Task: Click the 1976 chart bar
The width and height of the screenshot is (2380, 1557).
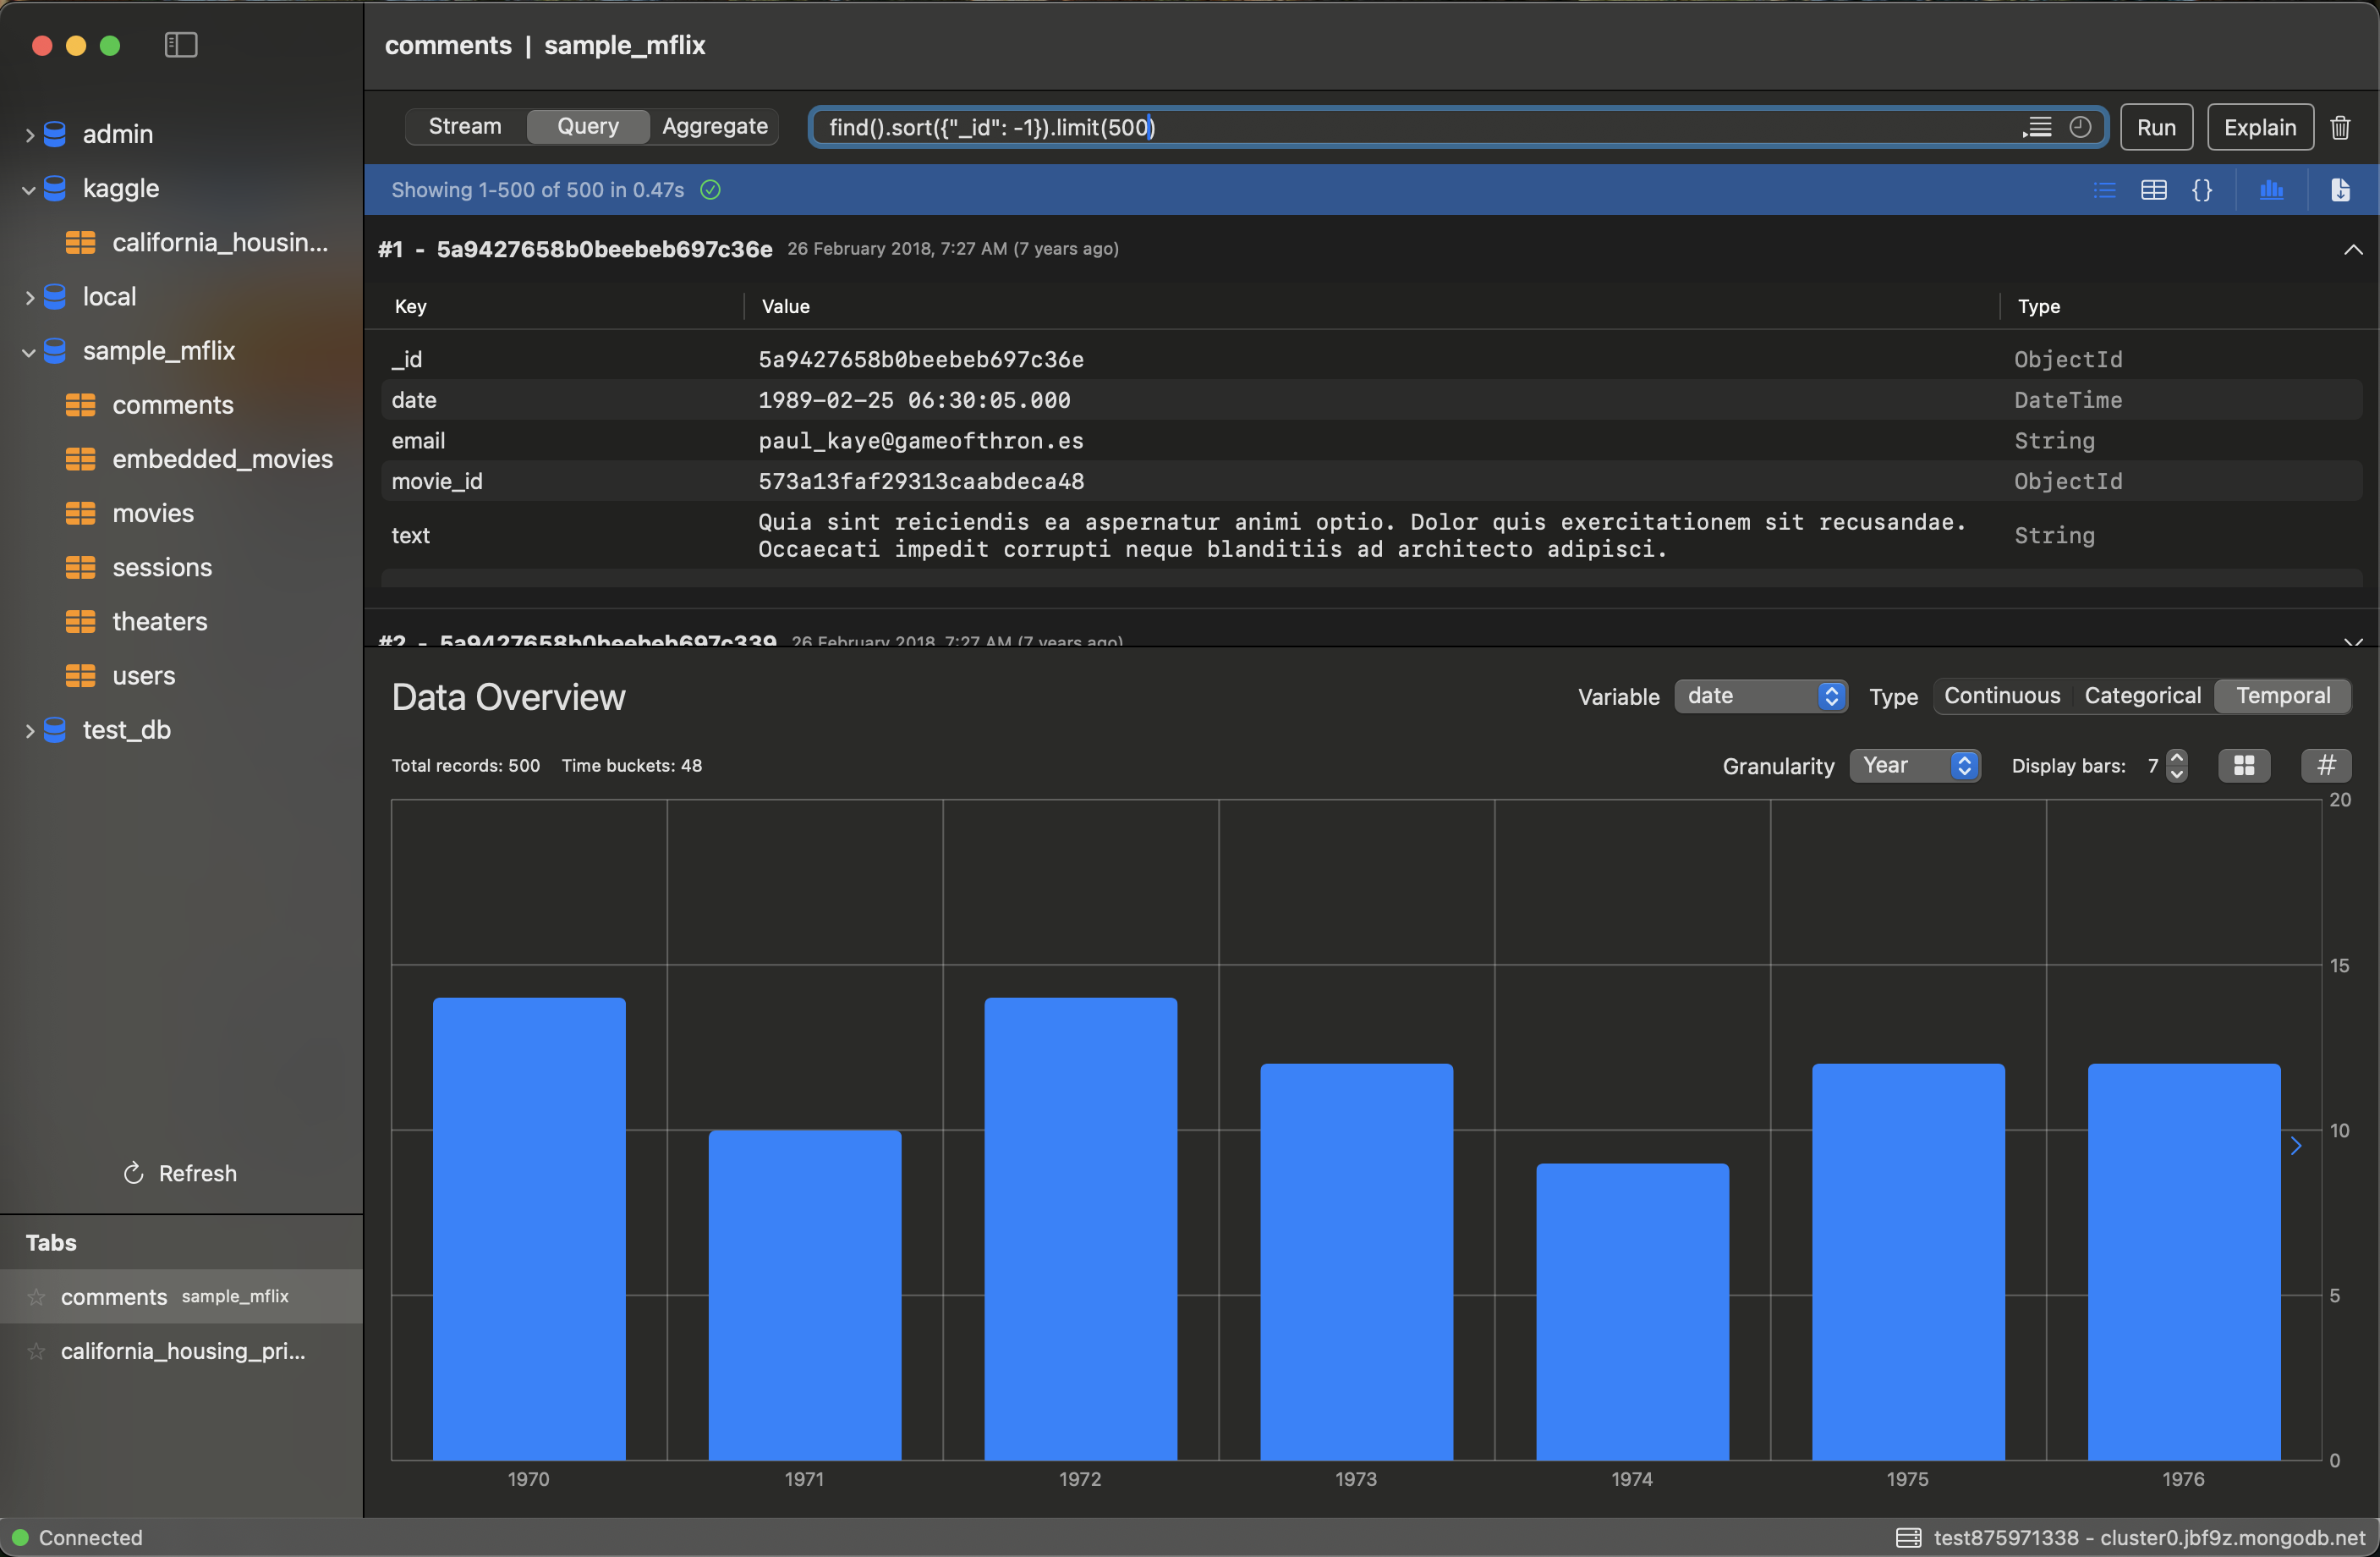Action: click(2184, 1262)
